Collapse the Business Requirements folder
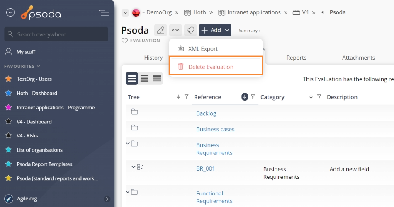The image size is (394, 207). [x=128, y=143]
